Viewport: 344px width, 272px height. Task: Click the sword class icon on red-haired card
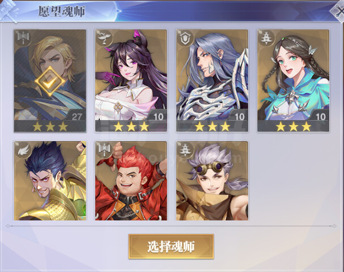tap(104, 150)
